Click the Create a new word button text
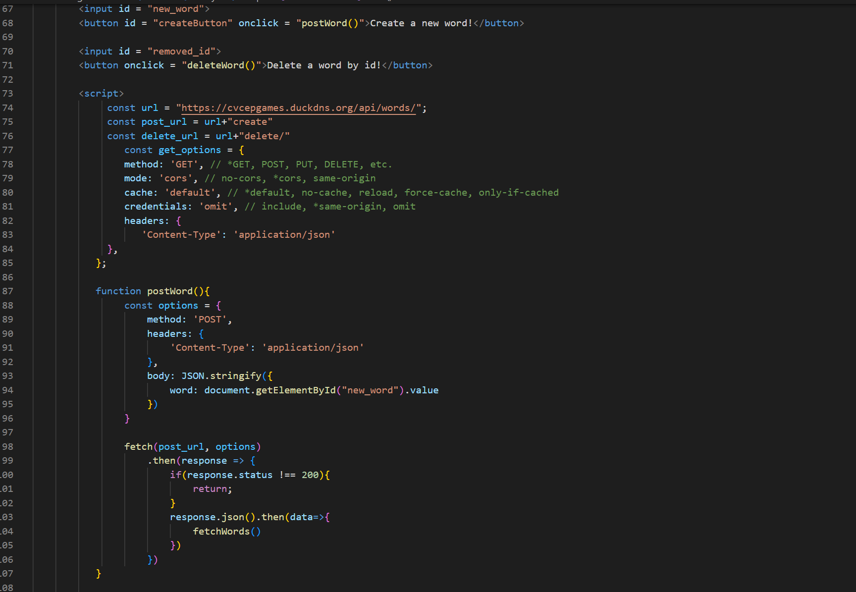This screenshot has width=856, height=592. 421,23
